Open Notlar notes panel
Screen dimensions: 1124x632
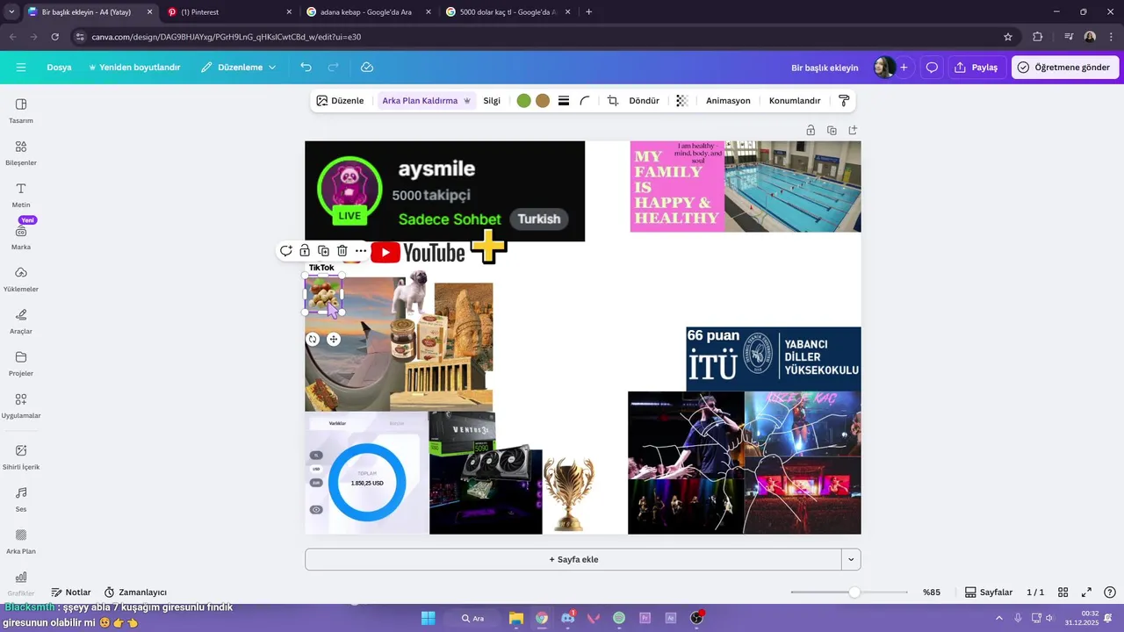71,592
